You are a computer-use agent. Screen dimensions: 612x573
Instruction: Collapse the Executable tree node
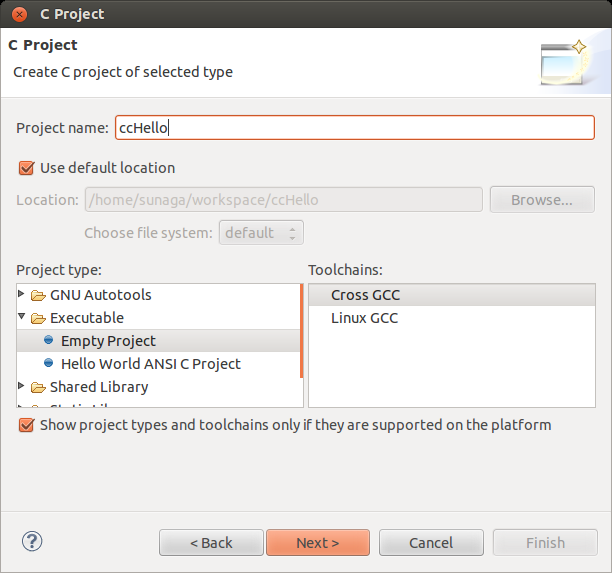pos(22,318)
